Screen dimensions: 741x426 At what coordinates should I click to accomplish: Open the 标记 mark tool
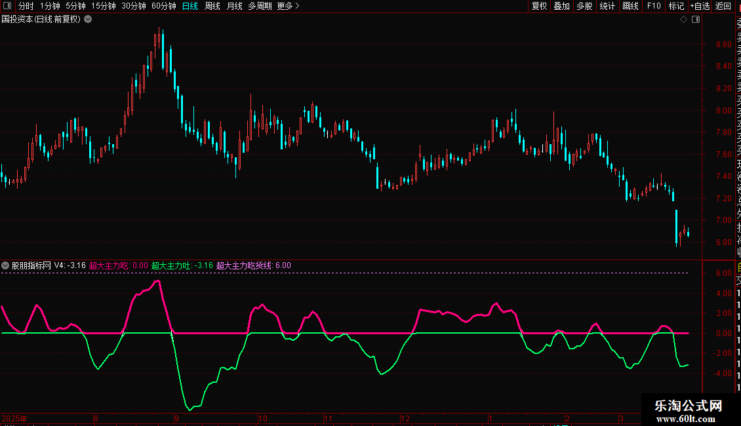click(676, 6)
